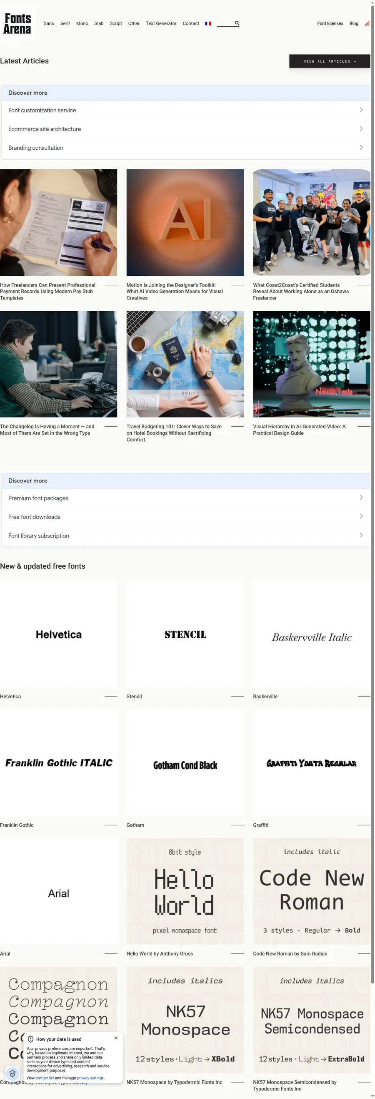Click the Fonts Arena logo
Screen dimensions: 375x1099
tap(17, 23)
